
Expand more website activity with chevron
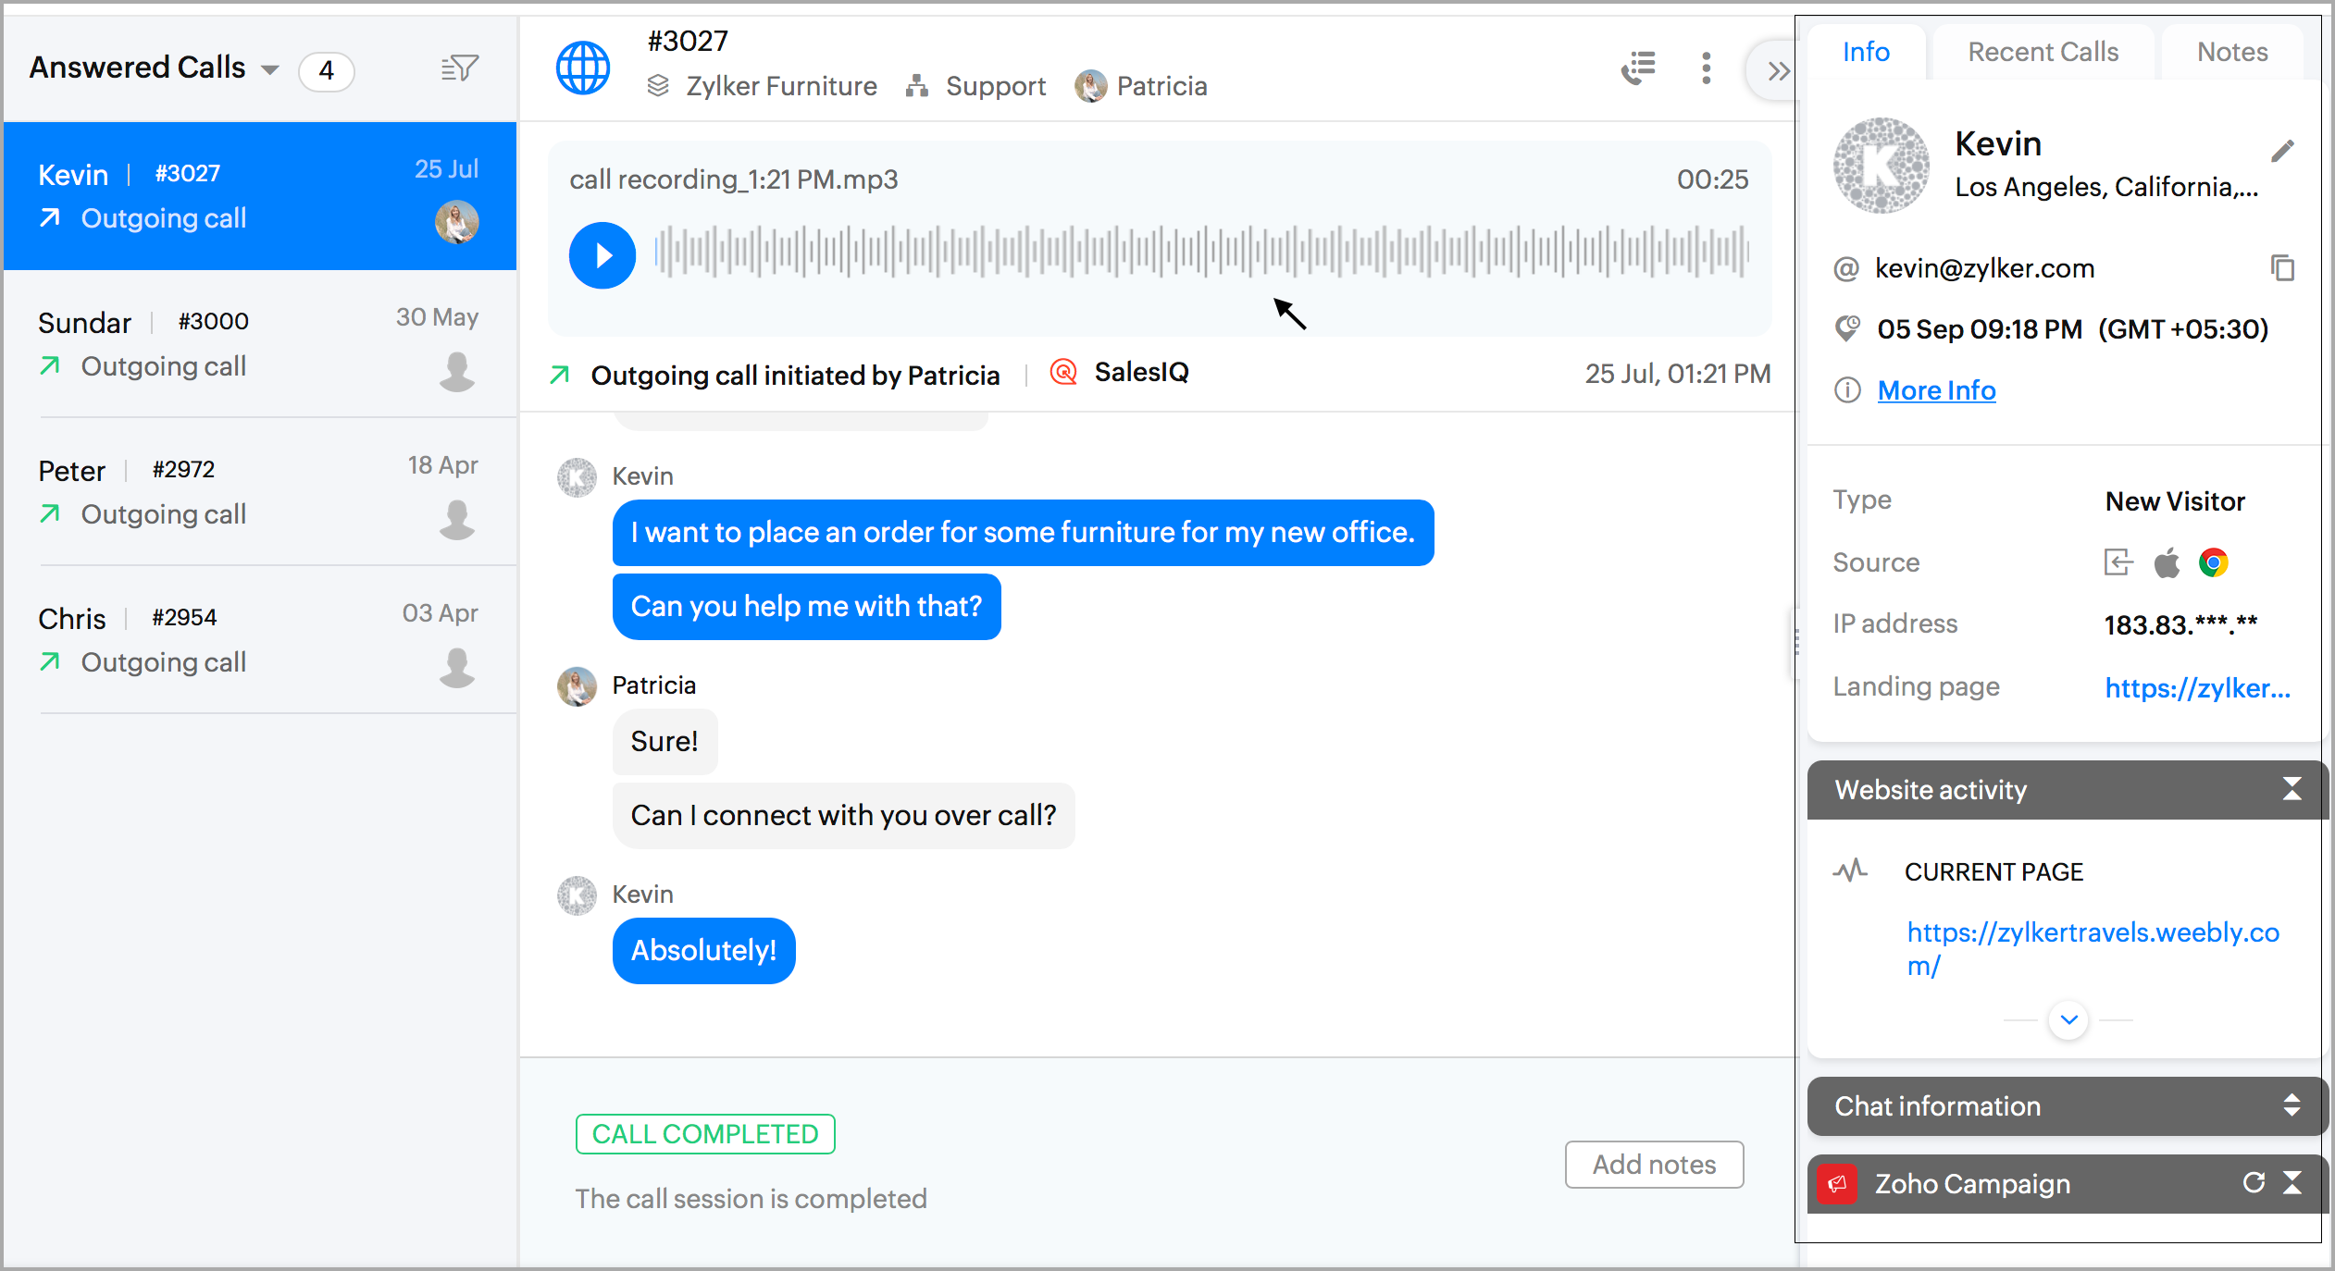click(2068, 1019)
